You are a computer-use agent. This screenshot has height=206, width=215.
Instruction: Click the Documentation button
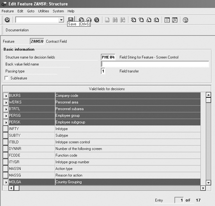pyautogui.click(x=17, y=30)
